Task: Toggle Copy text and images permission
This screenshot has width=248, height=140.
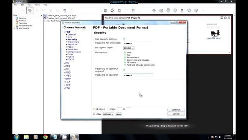Action: [125, 60]
